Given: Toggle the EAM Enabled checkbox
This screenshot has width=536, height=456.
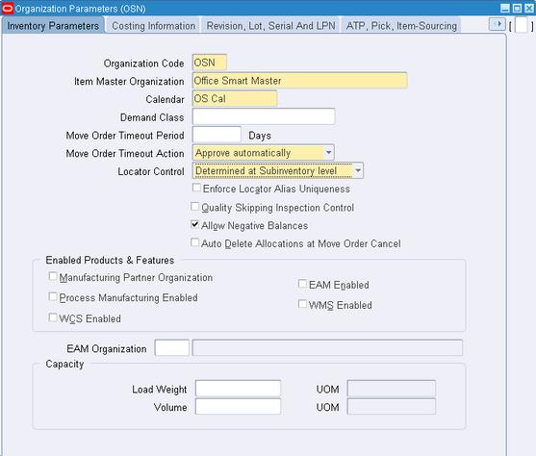Looking at the screenshot, I should [x=302, y=284].
